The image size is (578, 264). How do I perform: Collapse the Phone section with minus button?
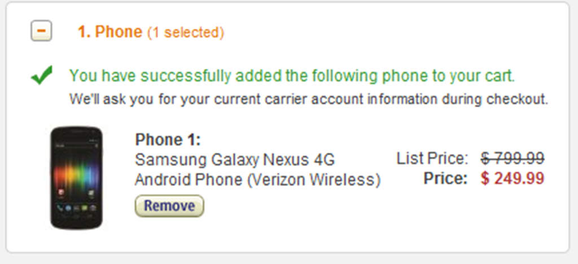coord(41,32)
